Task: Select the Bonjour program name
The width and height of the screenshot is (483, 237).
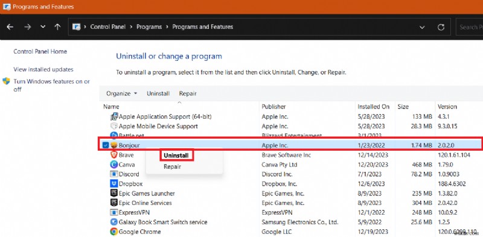Action: click(x=129, y=145)
